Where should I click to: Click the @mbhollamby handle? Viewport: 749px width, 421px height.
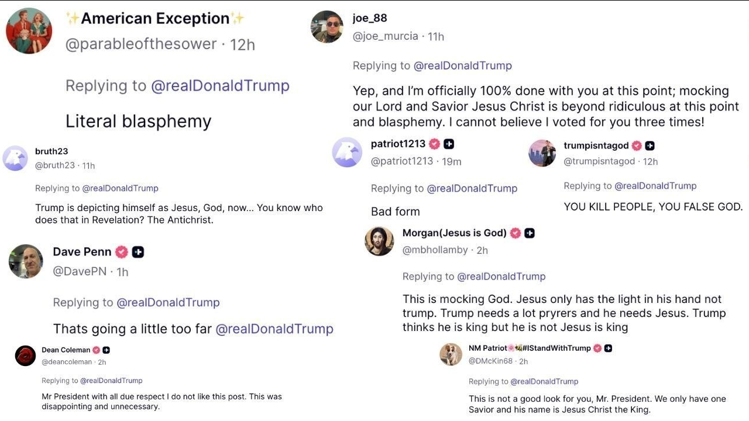click(435, 250)
